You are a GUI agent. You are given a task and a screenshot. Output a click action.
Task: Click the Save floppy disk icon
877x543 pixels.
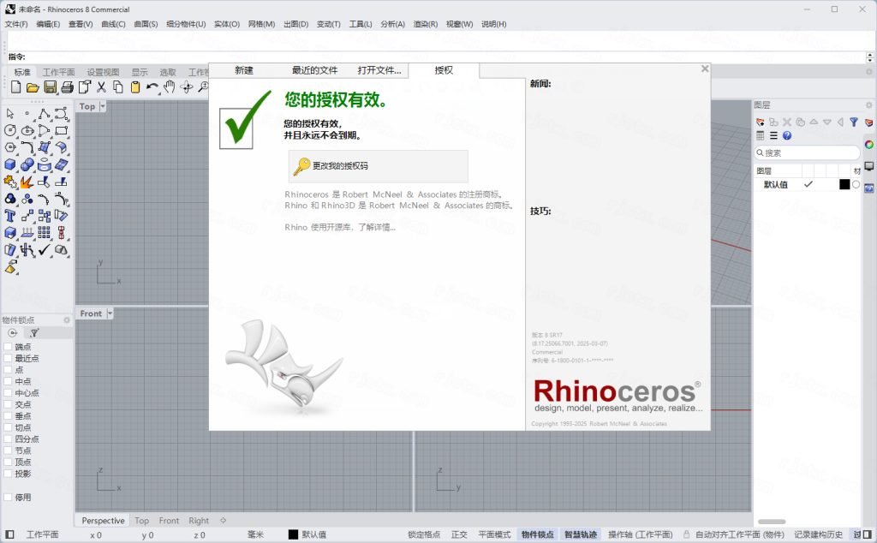click(50, 87)
